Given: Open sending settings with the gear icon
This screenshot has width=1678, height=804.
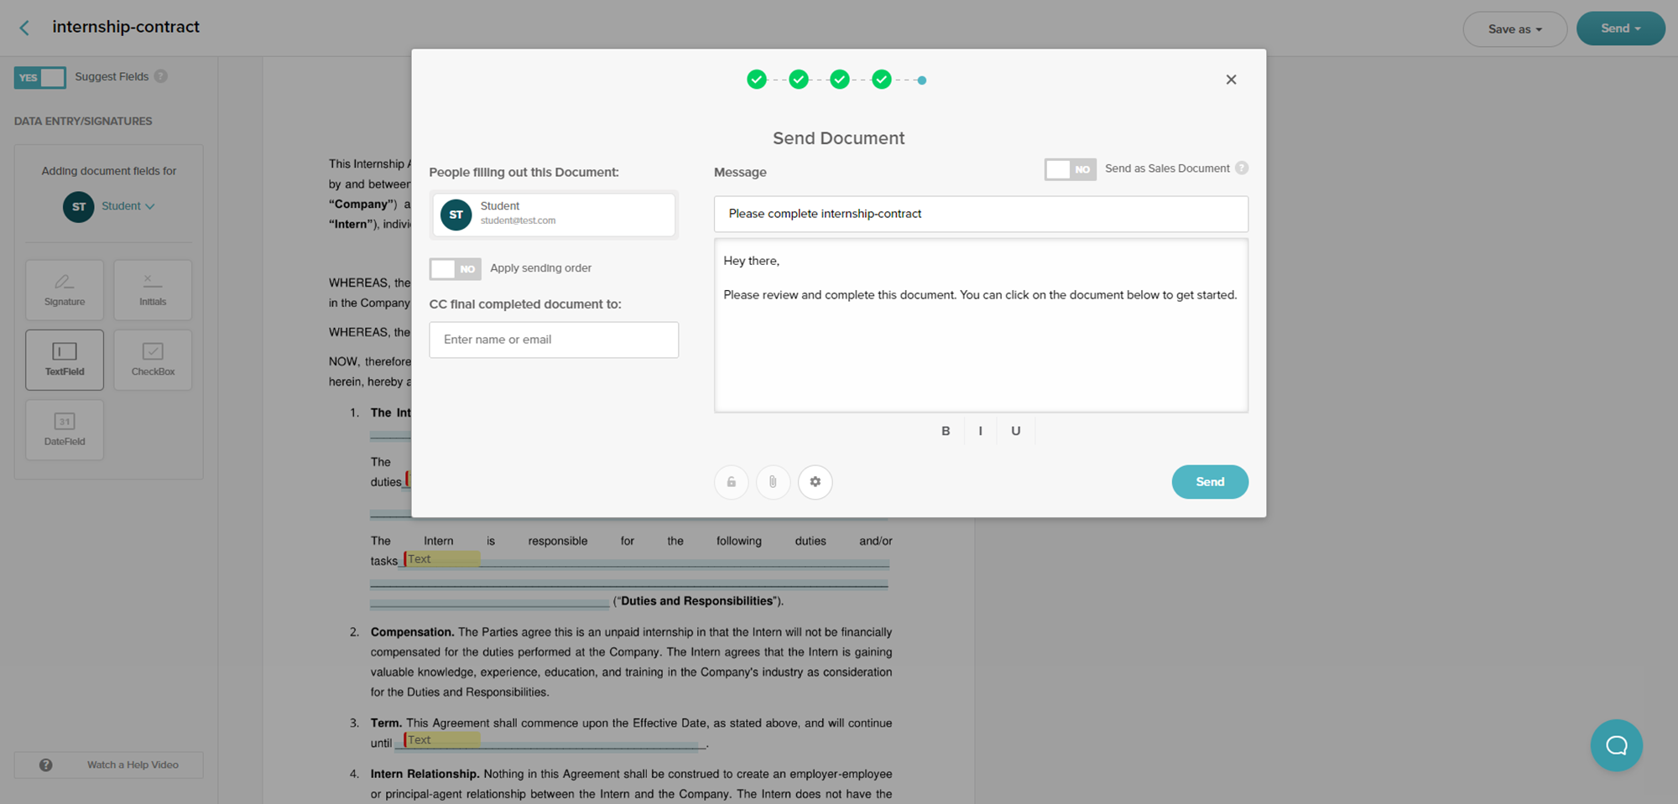Looking at the screenshot, I should [x=815, y=482].
